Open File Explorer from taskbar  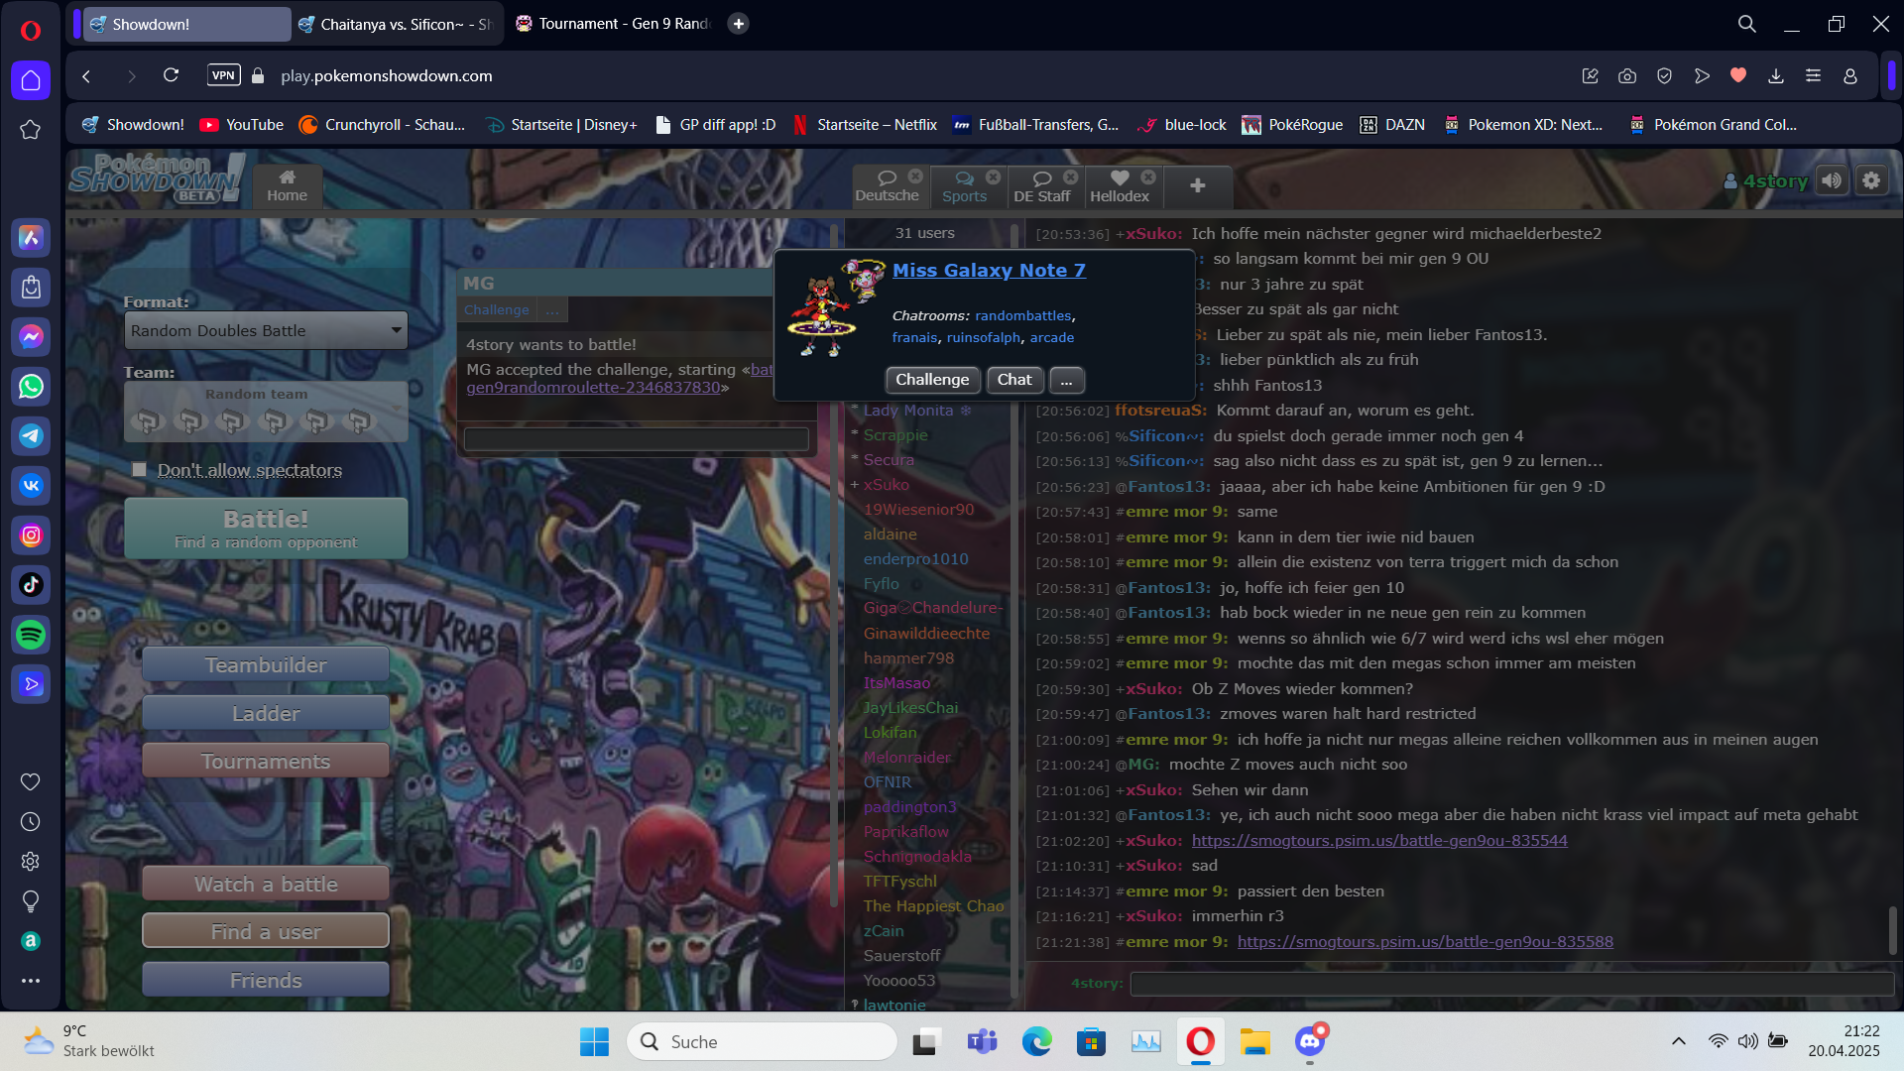point(1255,1041)
